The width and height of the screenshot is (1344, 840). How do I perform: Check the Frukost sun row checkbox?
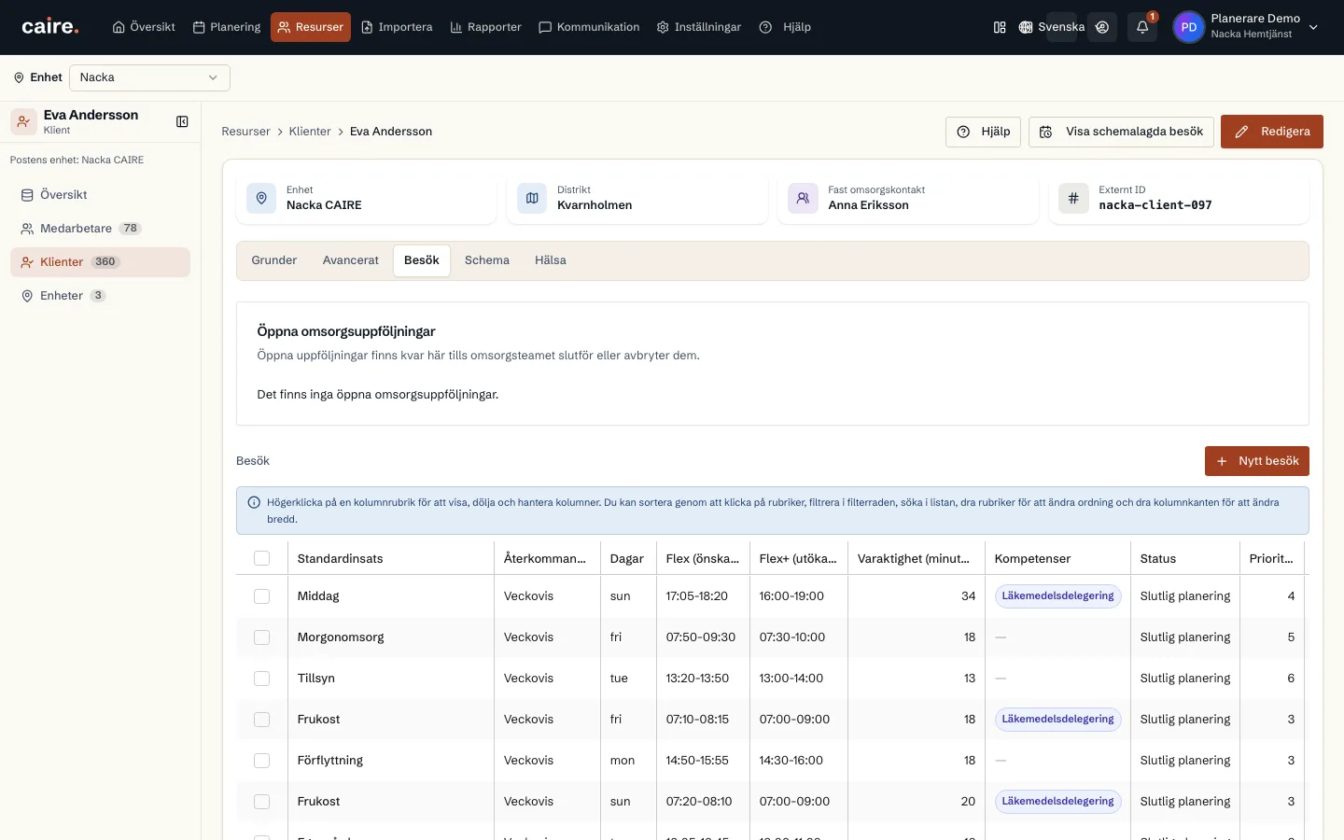pyautogui.click(x=261, y=801)
